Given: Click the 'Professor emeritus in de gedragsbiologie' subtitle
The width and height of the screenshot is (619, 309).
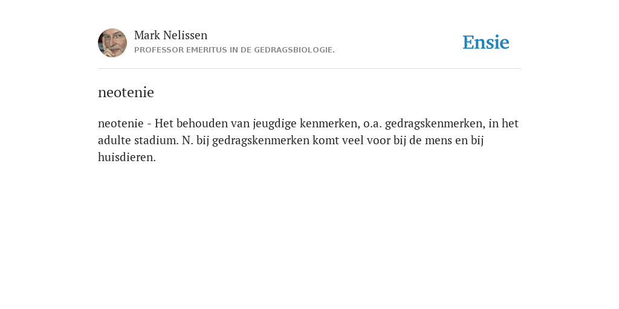Looking at the screenshot, I should coord(235,50).
